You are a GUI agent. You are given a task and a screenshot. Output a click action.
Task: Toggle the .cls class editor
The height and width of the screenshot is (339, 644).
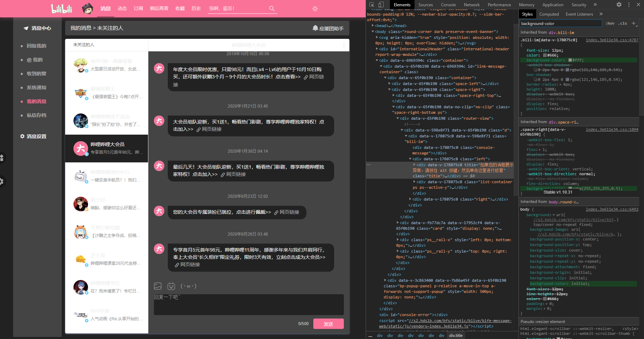[x=623, y=23]
